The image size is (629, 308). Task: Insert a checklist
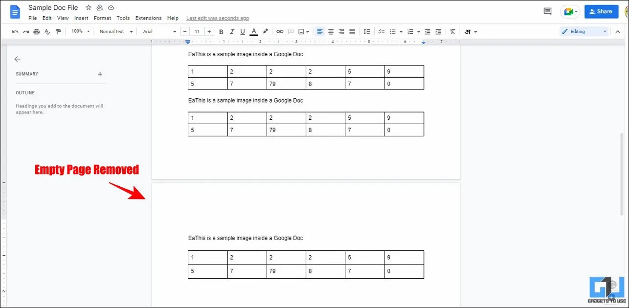coord(382,31)
